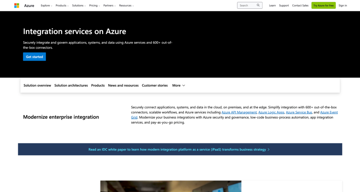The height and width of the screenshot is (192, 360).
Task: Follow the Azure Service Bus link
Action: 299,112
